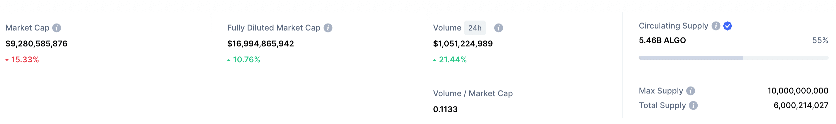Select the 0.1133 ratio value

(x=445, y=109)
